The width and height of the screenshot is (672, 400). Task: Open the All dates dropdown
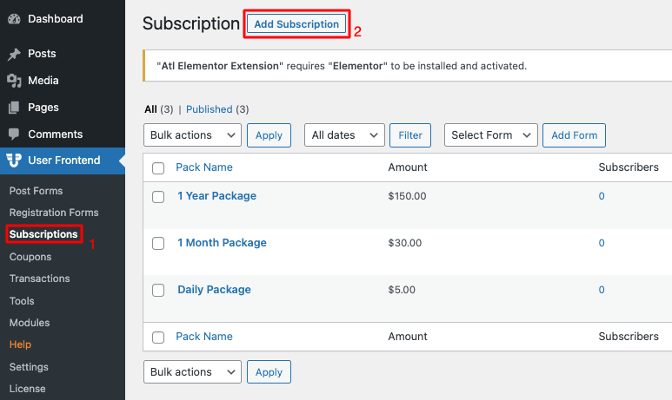pyautogui.click(x=344, y=135)
